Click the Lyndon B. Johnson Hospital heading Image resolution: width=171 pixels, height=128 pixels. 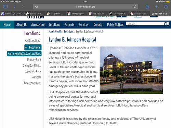(x=72, y=40)
